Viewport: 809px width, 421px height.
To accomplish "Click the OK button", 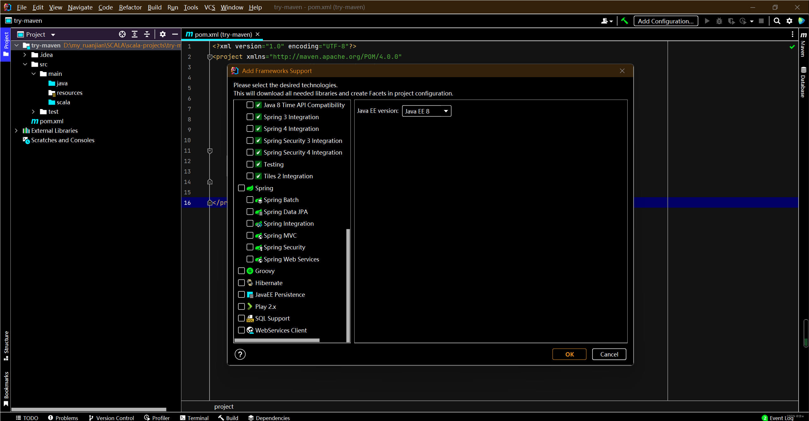I will tap(569, 354).
